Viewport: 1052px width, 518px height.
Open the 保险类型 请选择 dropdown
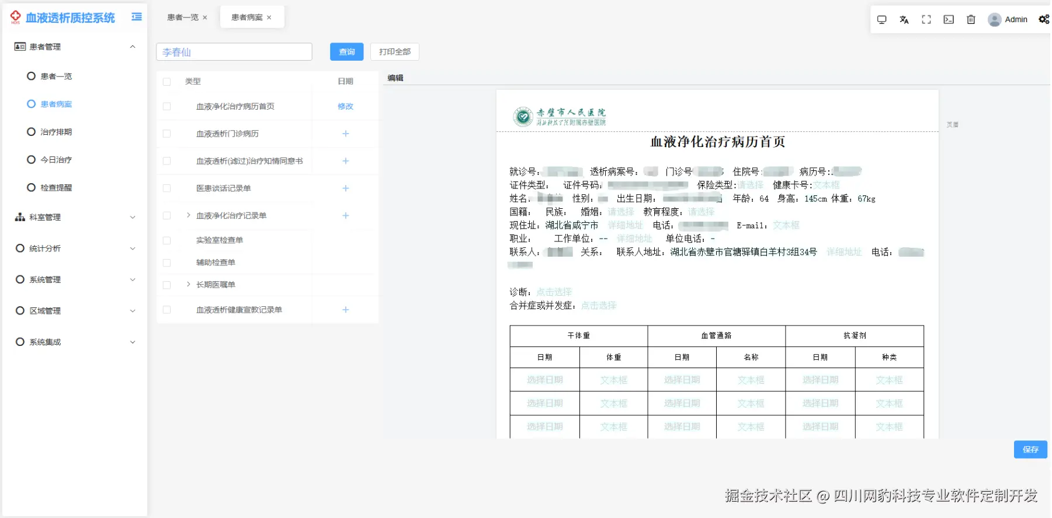click(x=751, y=185)
